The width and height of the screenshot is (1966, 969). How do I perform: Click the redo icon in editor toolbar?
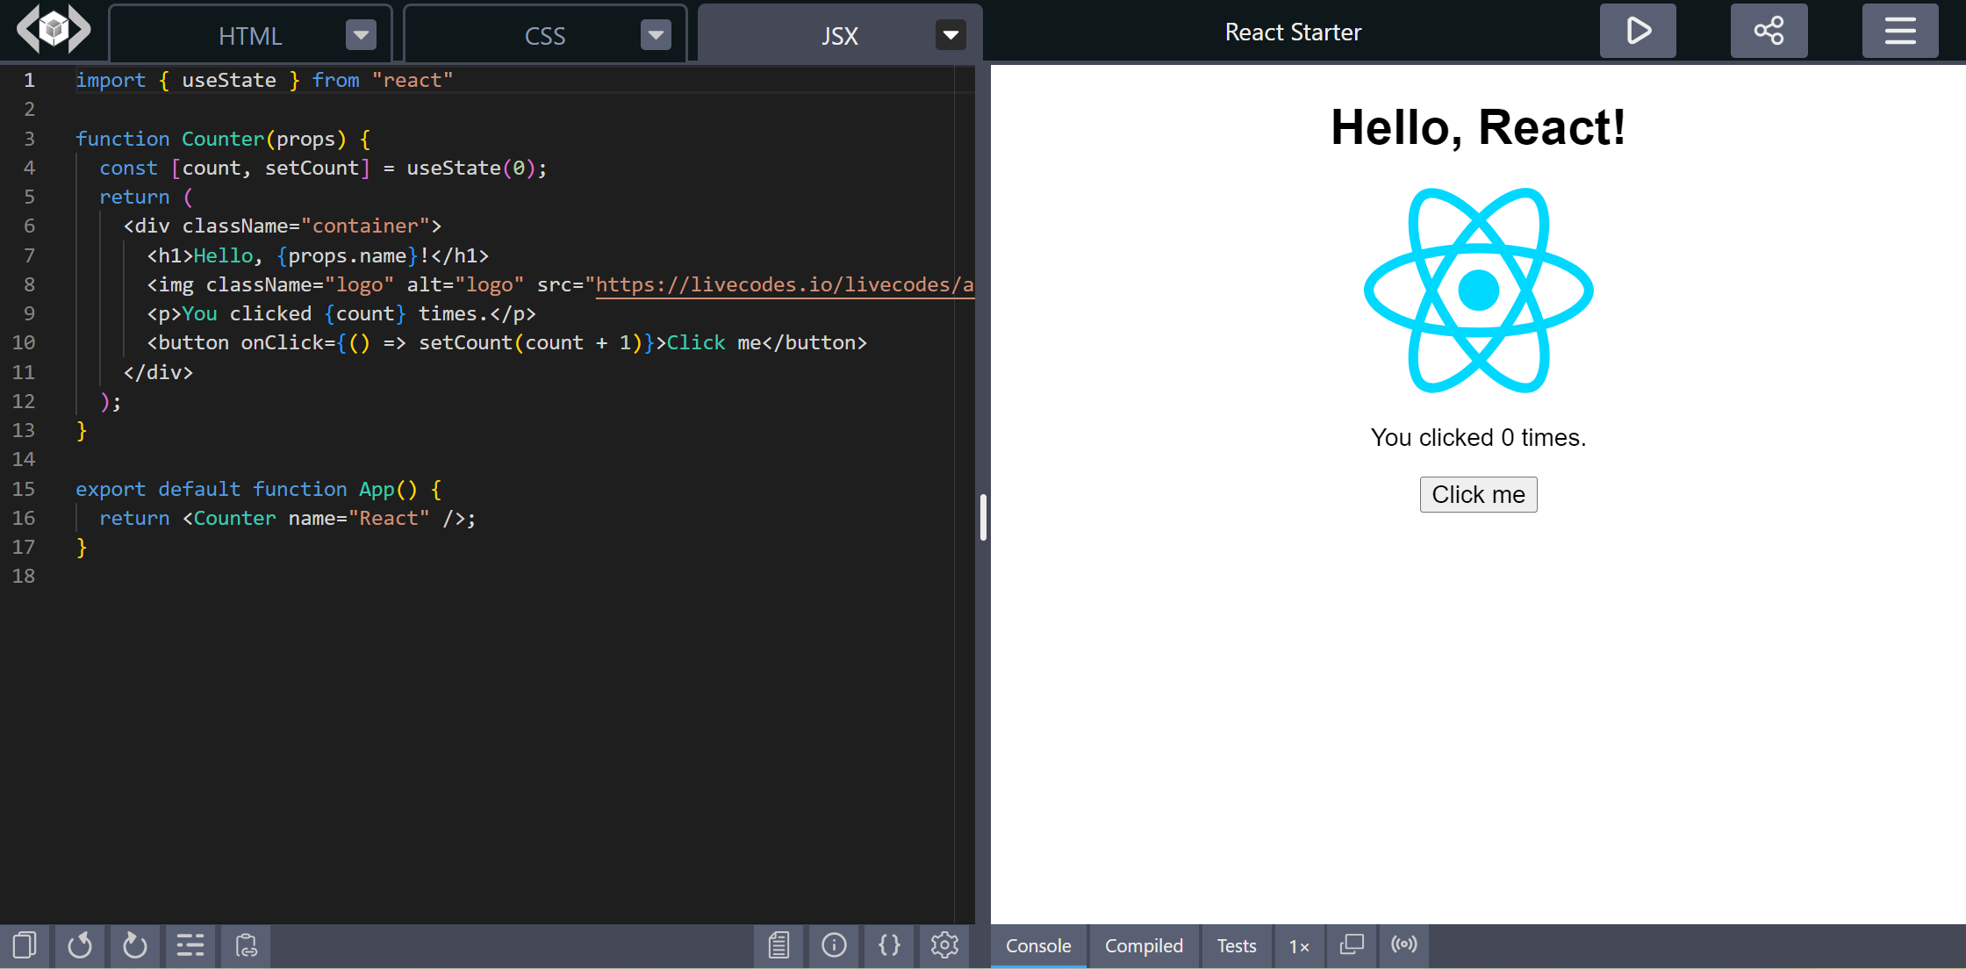click(135, 945)
